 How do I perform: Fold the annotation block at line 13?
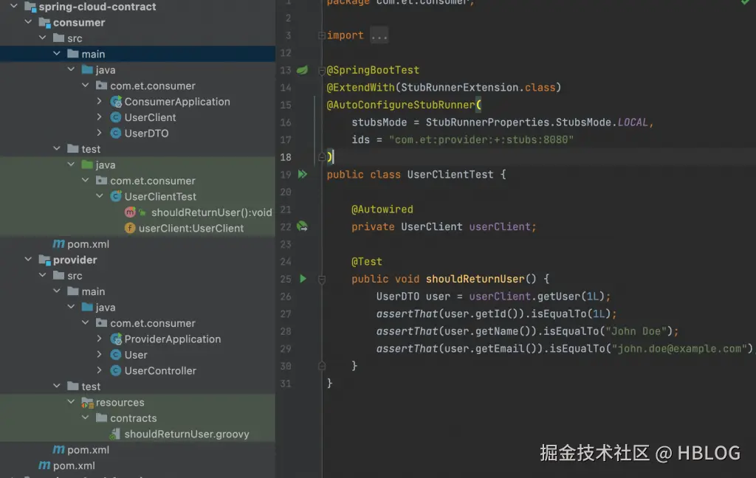(x=322, y=71)
